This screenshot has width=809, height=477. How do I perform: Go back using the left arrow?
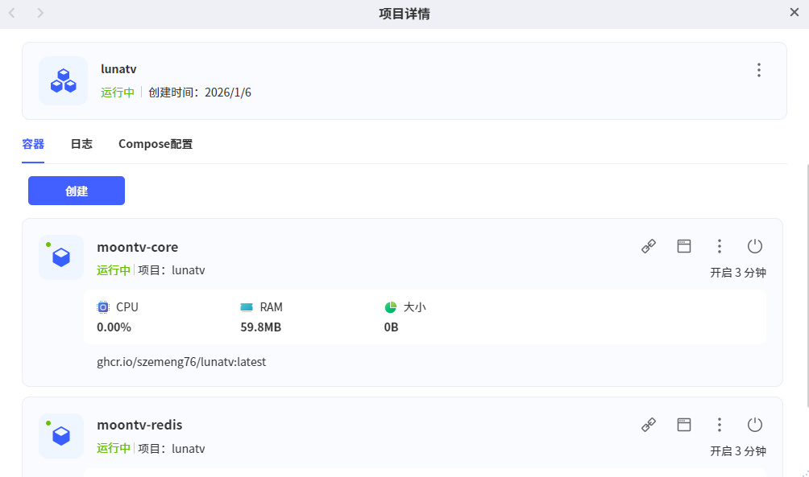12,13
